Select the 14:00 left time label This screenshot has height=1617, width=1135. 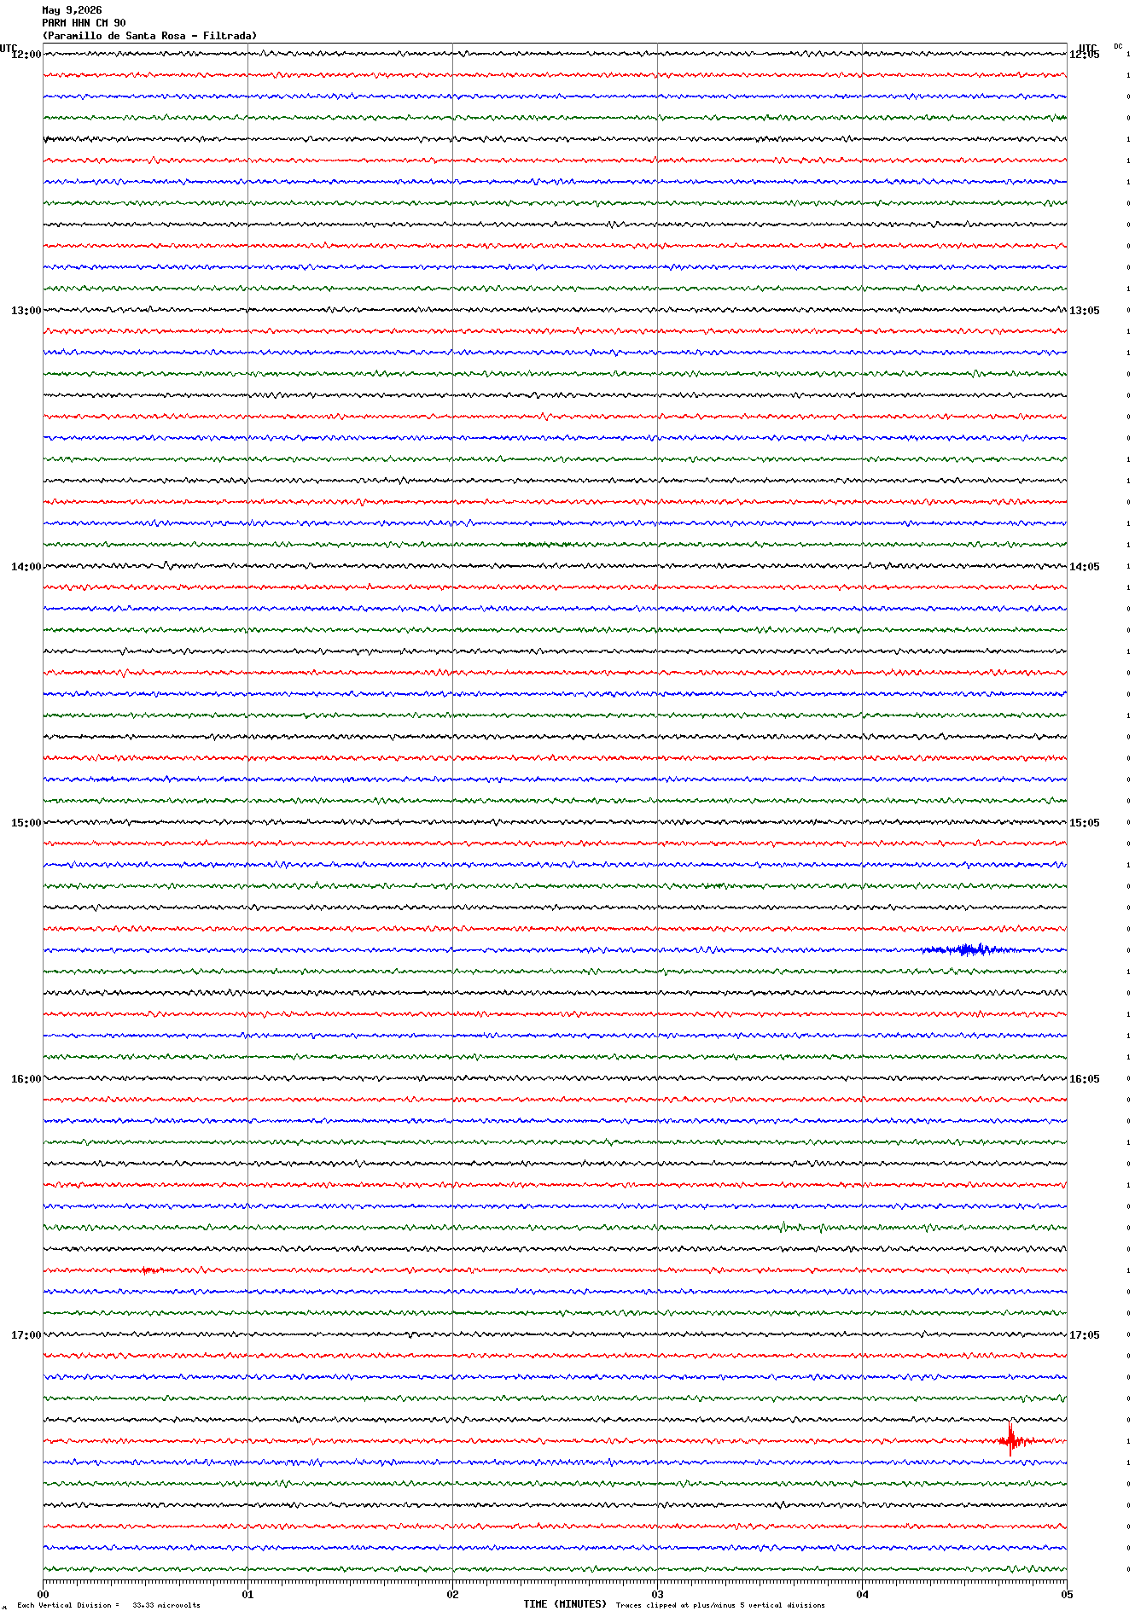click(x=26, y=567)
